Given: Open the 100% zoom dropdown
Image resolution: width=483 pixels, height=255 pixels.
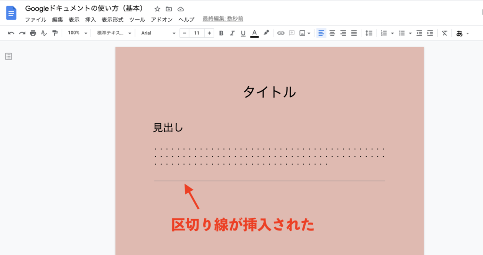Looking at the screenshot, I should pos(77,33).
